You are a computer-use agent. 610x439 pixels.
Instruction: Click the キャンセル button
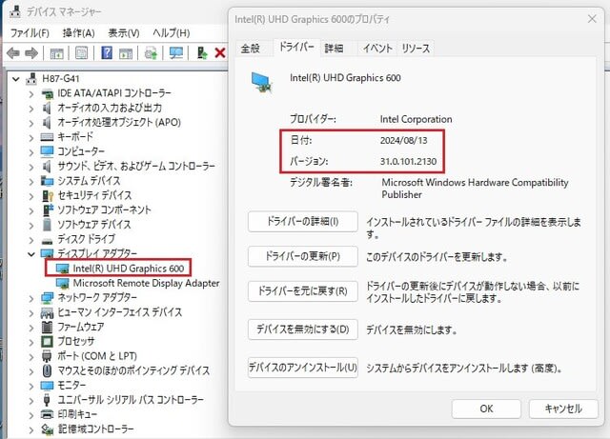[x=563, y=409]
